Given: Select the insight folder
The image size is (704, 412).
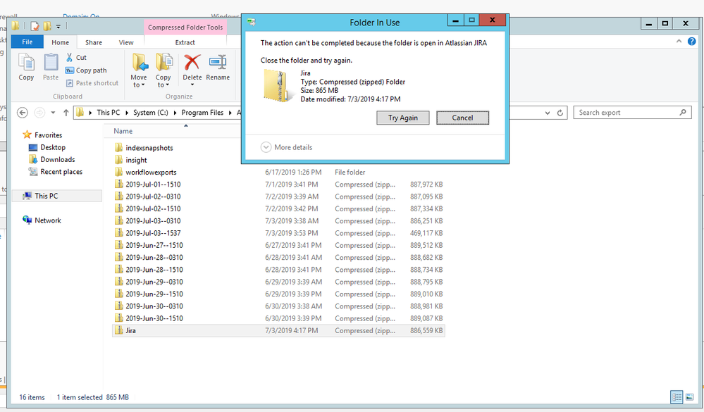Looking at the screenshot, I should click(x=130, y=160).
